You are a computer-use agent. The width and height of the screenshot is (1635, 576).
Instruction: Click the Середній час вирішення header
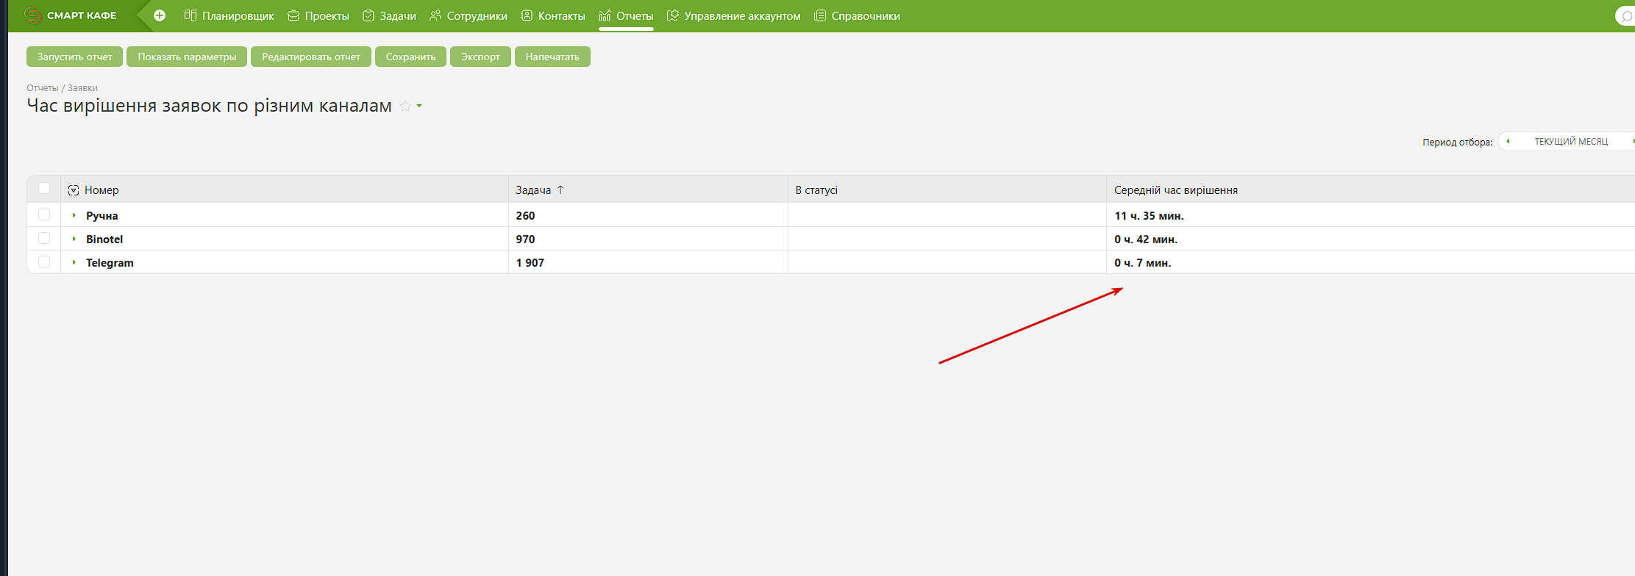point(1176,190)
